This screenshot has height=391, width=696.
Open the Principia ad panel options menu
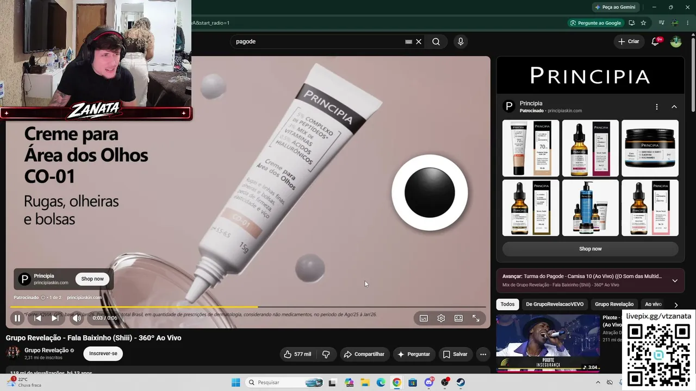tap(657, 107)
